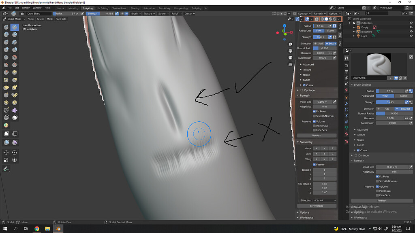Select the Mask brush tool
This screenshot has width=415, height=233.
click(x=15, y=118)
